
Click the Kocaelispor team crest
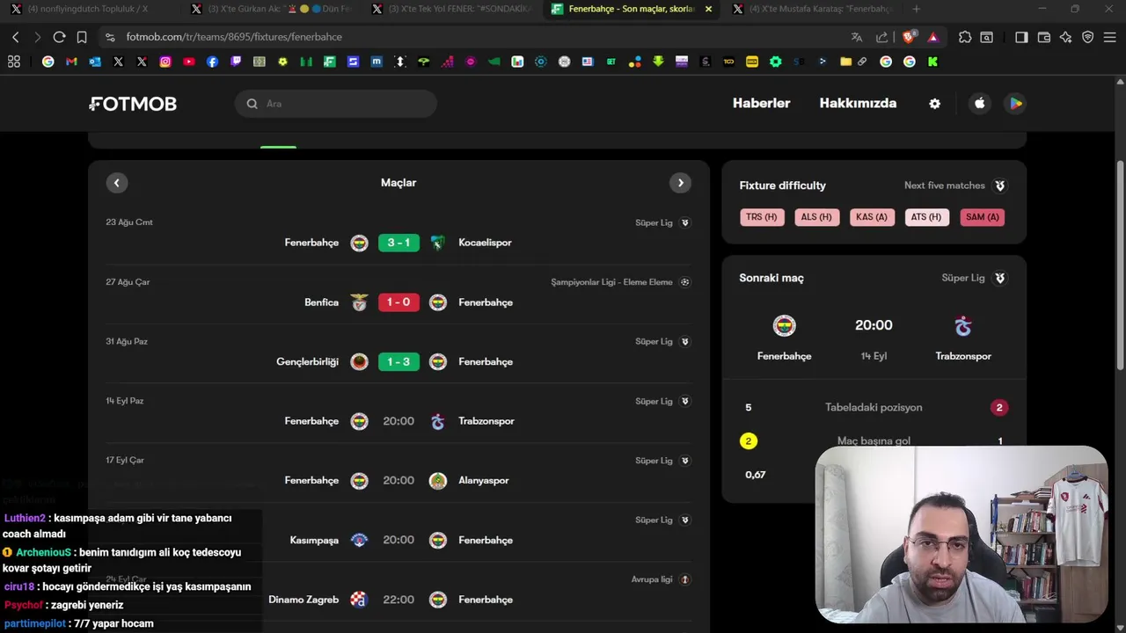[x=437, y=243]
